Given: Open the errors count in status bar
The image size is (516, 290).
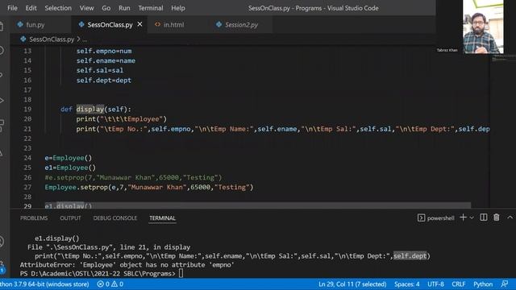Looking at the screenshot, I should click(104, 284).
